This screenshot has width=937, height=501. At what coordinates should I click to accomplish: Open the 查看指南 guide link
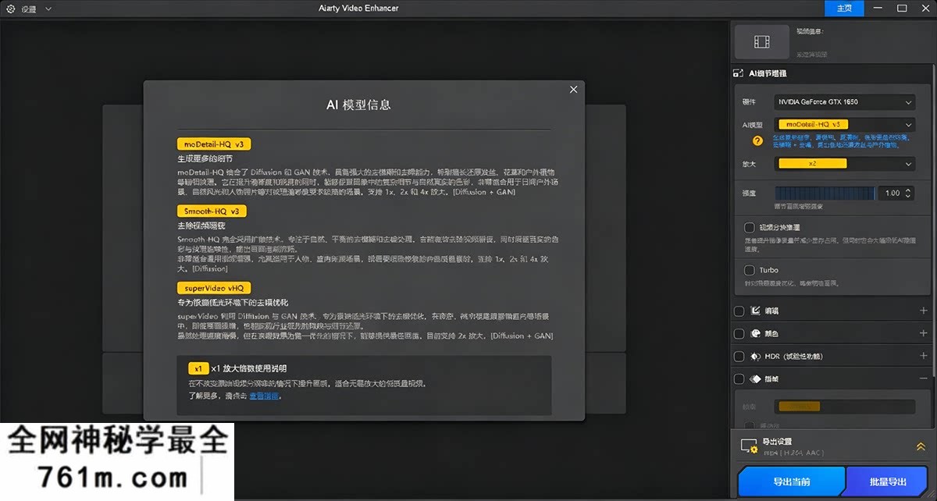264,396
